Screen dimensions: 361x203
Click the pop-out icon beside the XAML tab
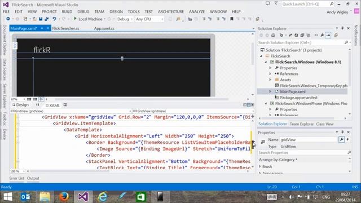click(x=65, y=105)
